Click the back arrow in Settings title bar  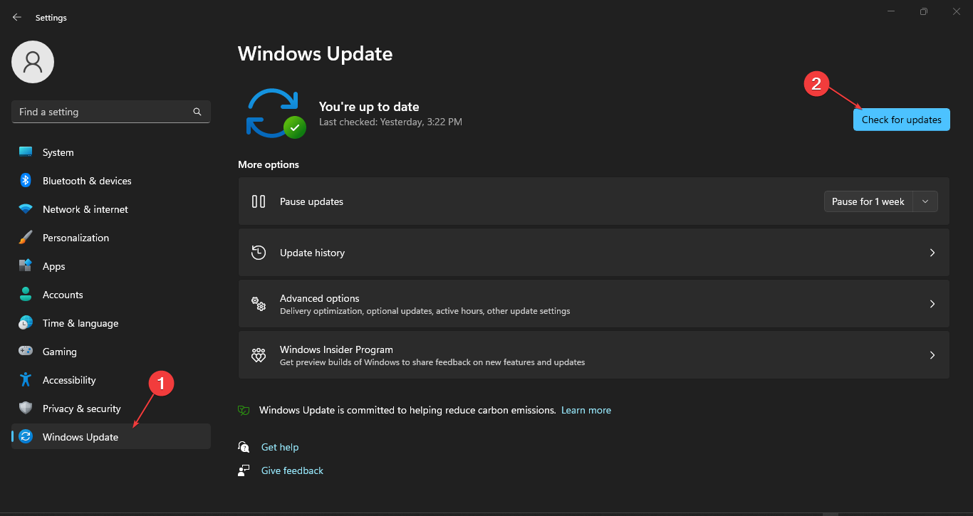pyautogui.click(x=17, y=17)
